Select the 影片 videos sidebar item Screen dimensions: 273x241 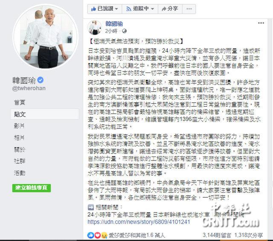point(19,126)
